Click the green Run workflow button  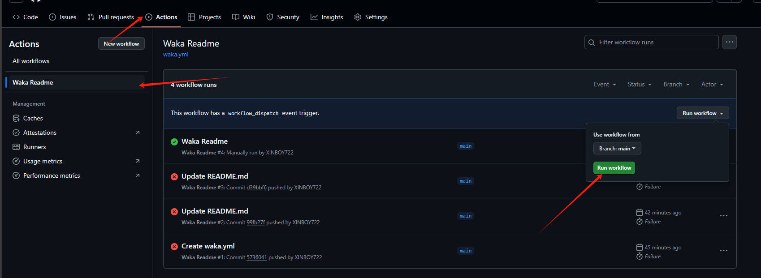[614, 168]
